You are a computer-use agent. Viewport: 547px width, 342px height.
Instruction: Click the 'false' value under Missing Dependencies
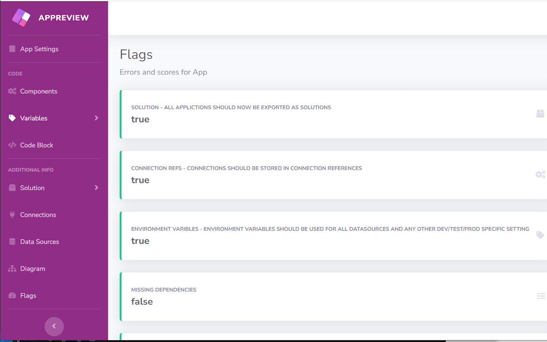pyautogui.click(x=142, y=301)
